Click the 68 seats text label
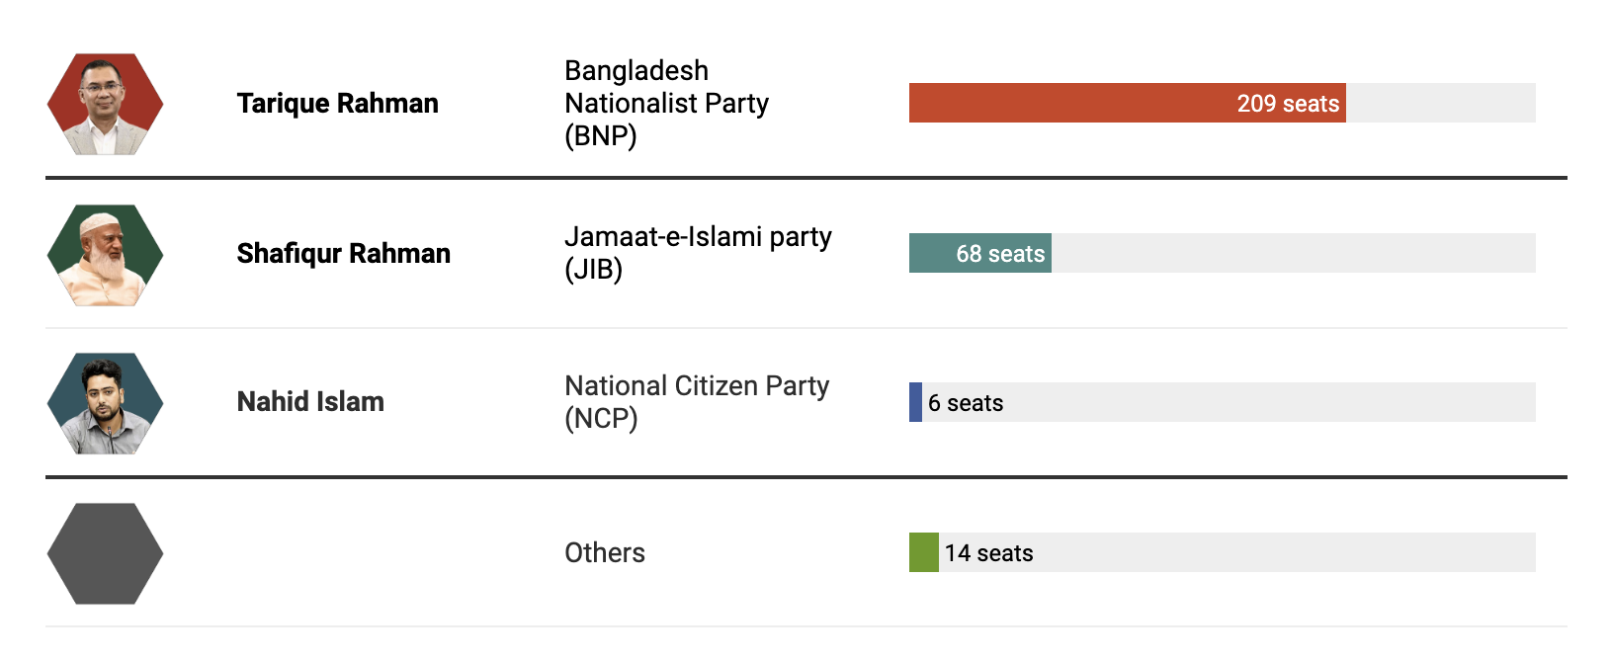Viewport: 1611px width, 660px height. point(1000,254)
